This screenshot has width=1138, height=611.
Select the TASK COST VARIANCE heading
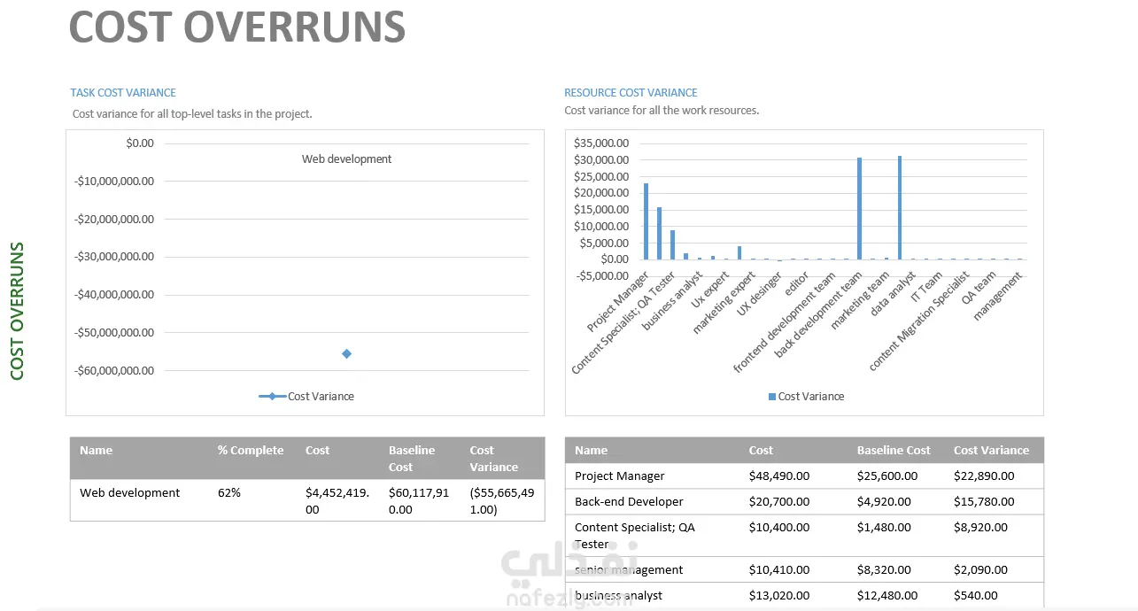(x=123, y=92)
